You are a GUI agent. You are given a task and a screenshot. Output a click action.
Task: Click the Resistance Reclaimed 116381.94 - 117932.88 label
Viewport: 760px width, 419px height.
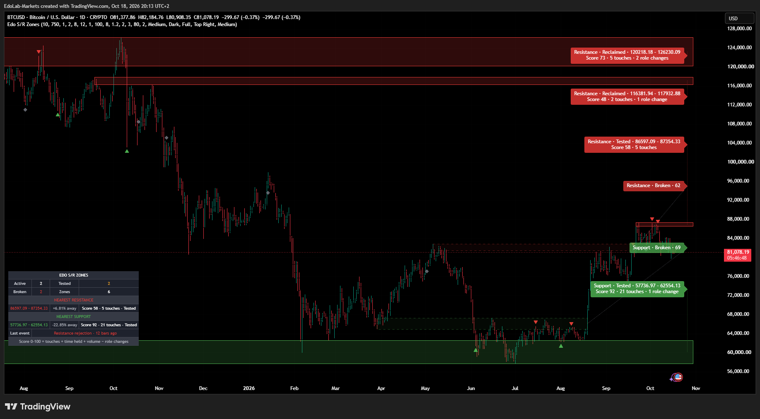pyautogui.click(x=627, y=96)
